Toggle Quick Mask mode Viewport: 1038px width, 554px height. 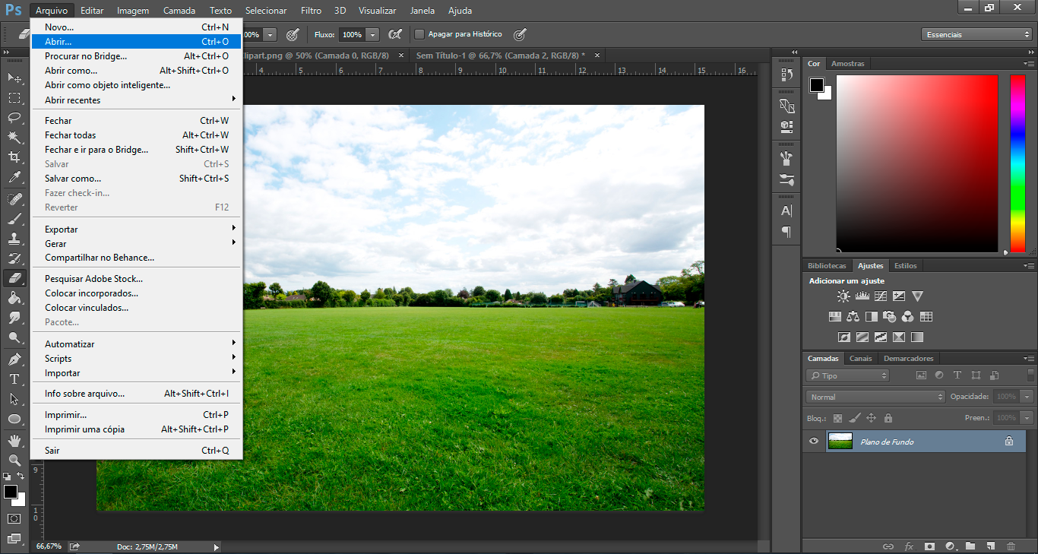point(14,518)
